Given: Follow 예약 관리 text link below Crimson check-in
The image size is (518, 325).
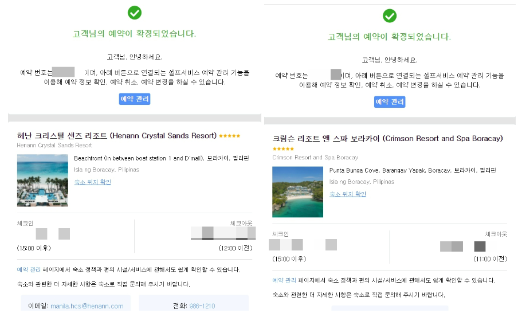Looking at the screenshot, I should click(284, 280).
